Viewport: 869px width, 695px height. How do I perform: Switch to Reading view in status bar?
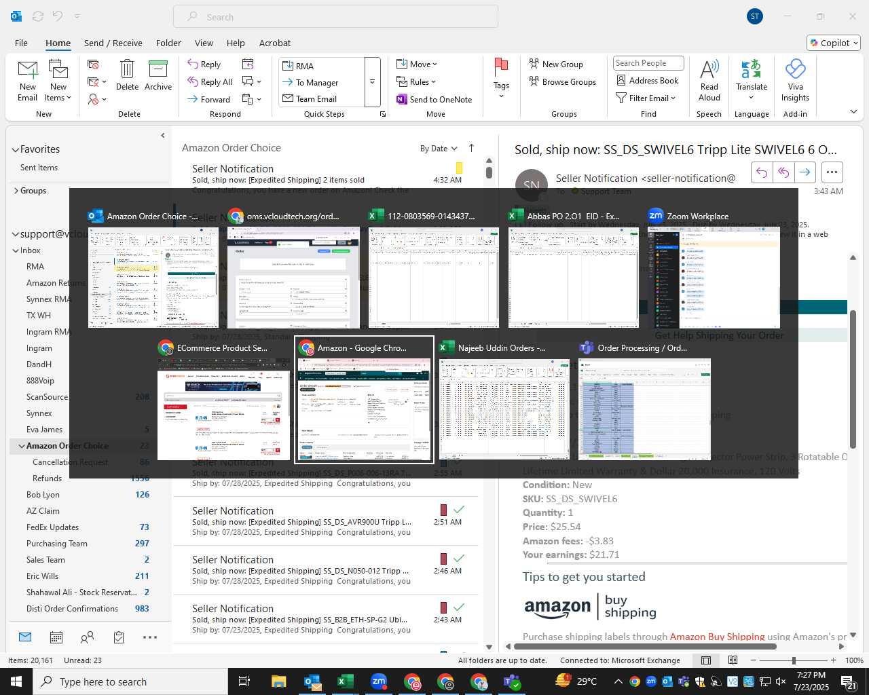(x=733, y=660)
